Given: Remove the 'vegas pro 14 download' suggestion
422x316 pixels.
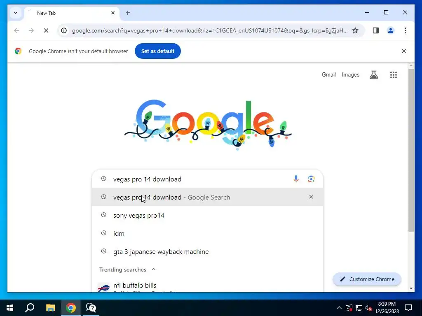Looking at the screenshot, I should click(x=311, y=197).
